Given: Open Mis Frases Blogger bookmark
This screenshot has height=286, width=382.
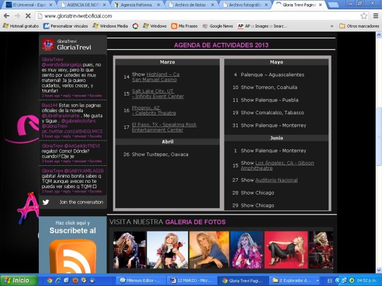Looking at the screenshot, I should coord(184,26).
